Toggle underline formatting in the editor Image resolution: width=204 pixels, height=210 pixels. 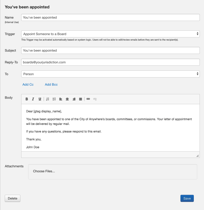coord(40,99)
